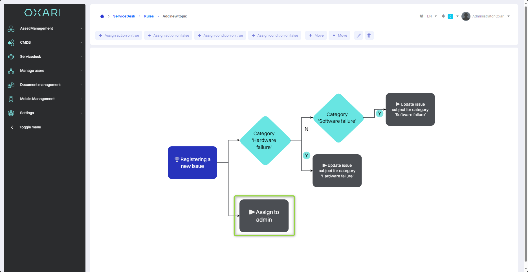Viewport: 528px width, 272px height.
Task: Click the home icon in breadcrumb
Action: [x=102, y=16]
